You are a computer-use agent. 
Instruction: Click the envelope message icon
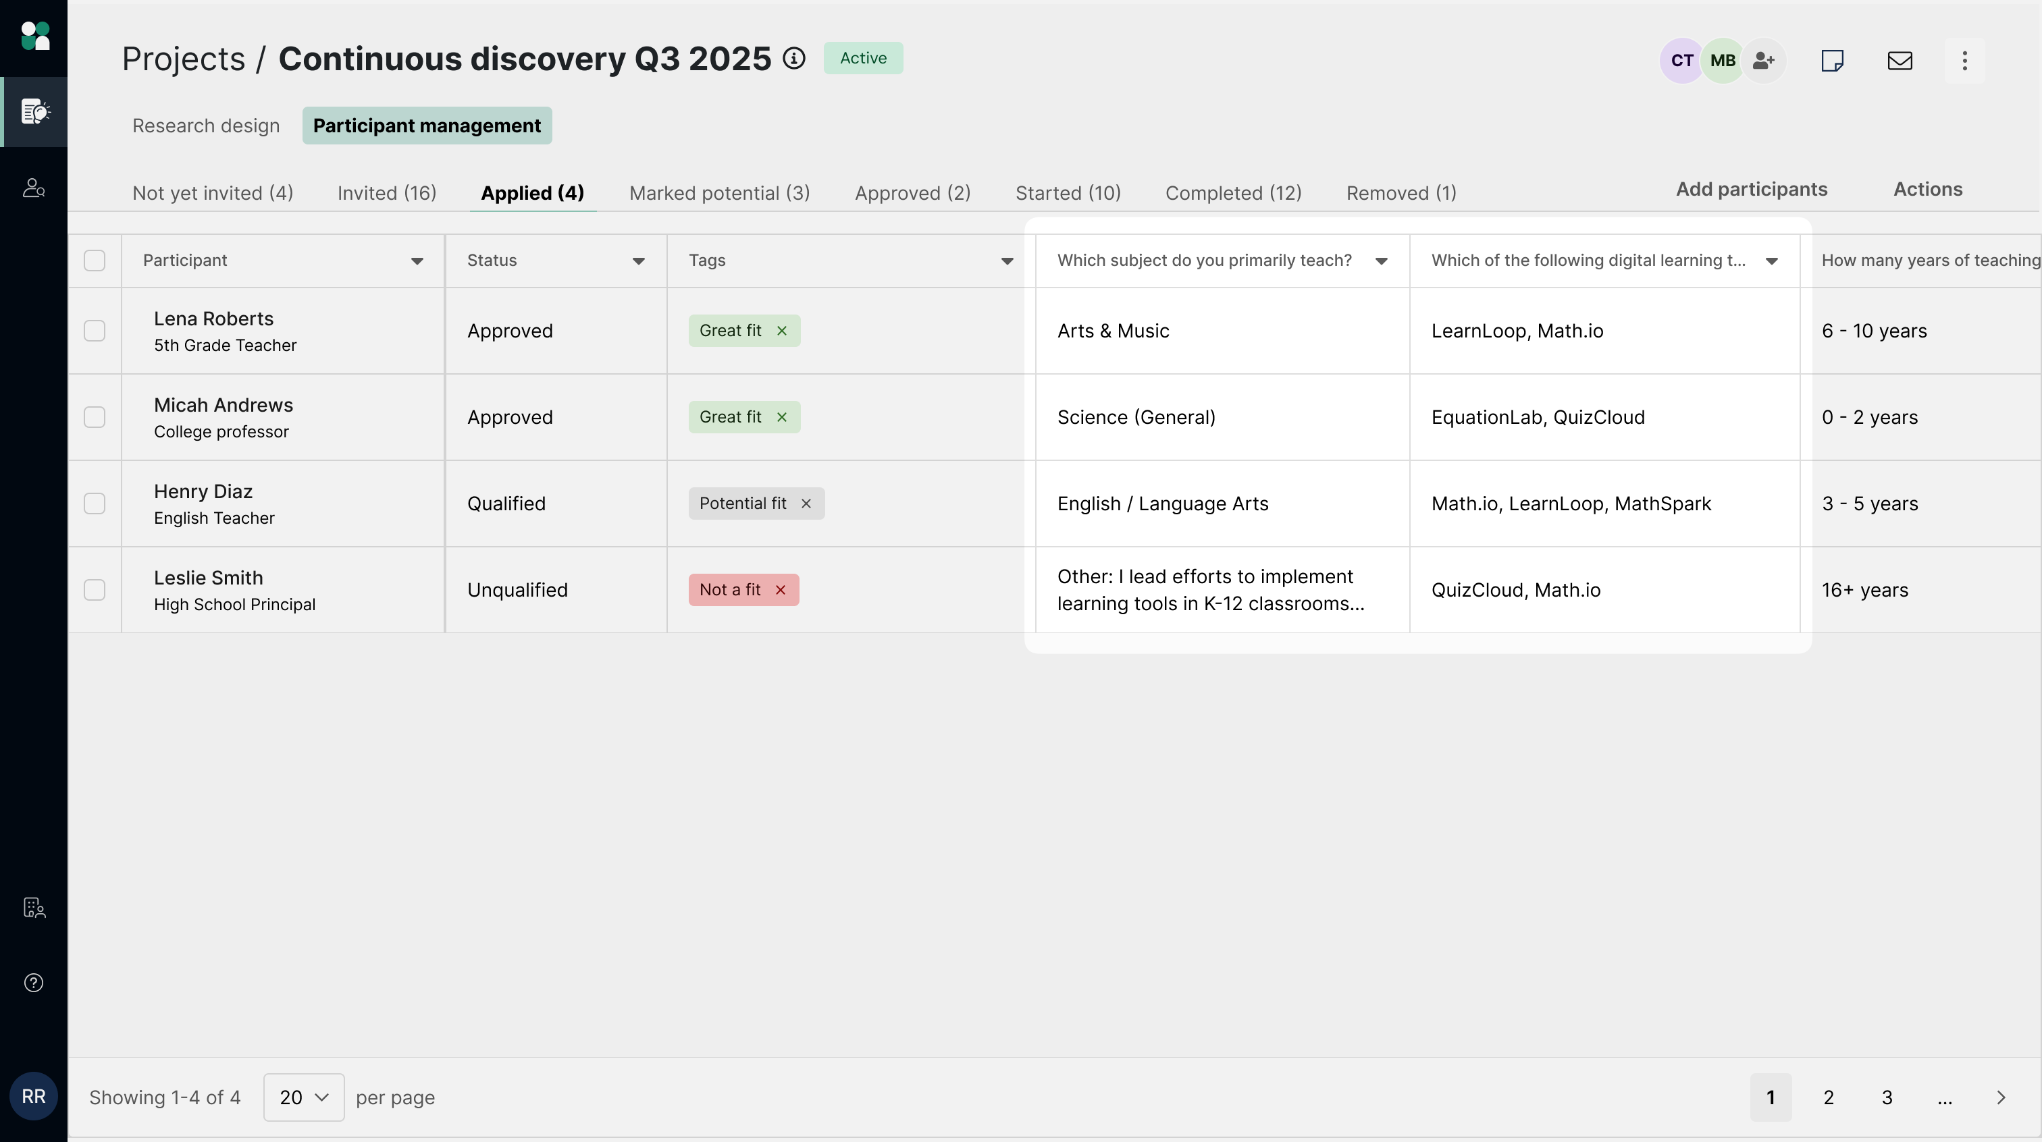pyautogui.click(x=1900, y=61)
